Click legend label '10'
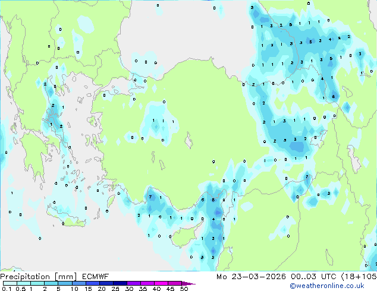 pyautogui.click(x=74, y=289)
